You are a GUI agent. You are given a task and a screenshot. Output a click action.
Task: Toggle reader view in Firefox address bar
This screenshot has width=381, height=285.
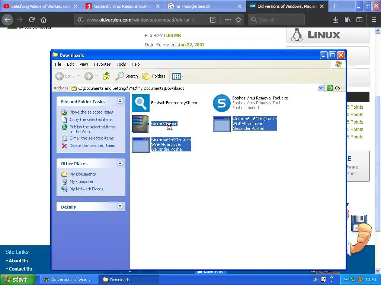tap(213, 20)
